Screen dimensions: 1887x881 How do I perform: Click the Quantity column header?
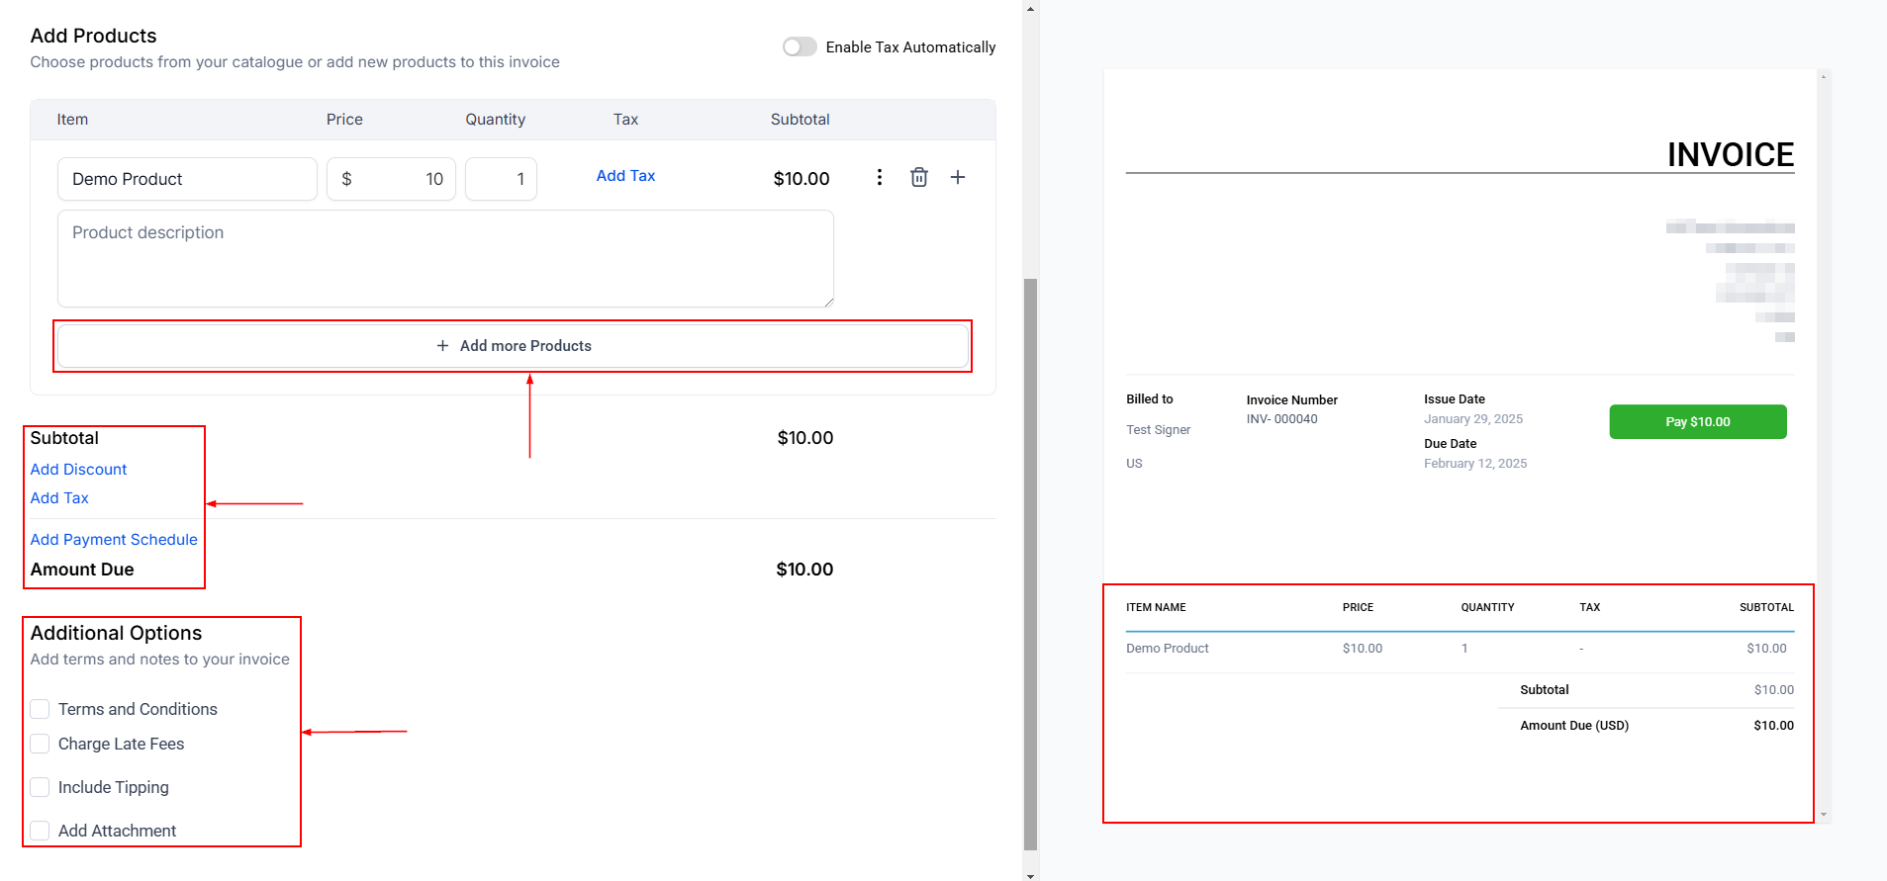[x=496, y=120]
